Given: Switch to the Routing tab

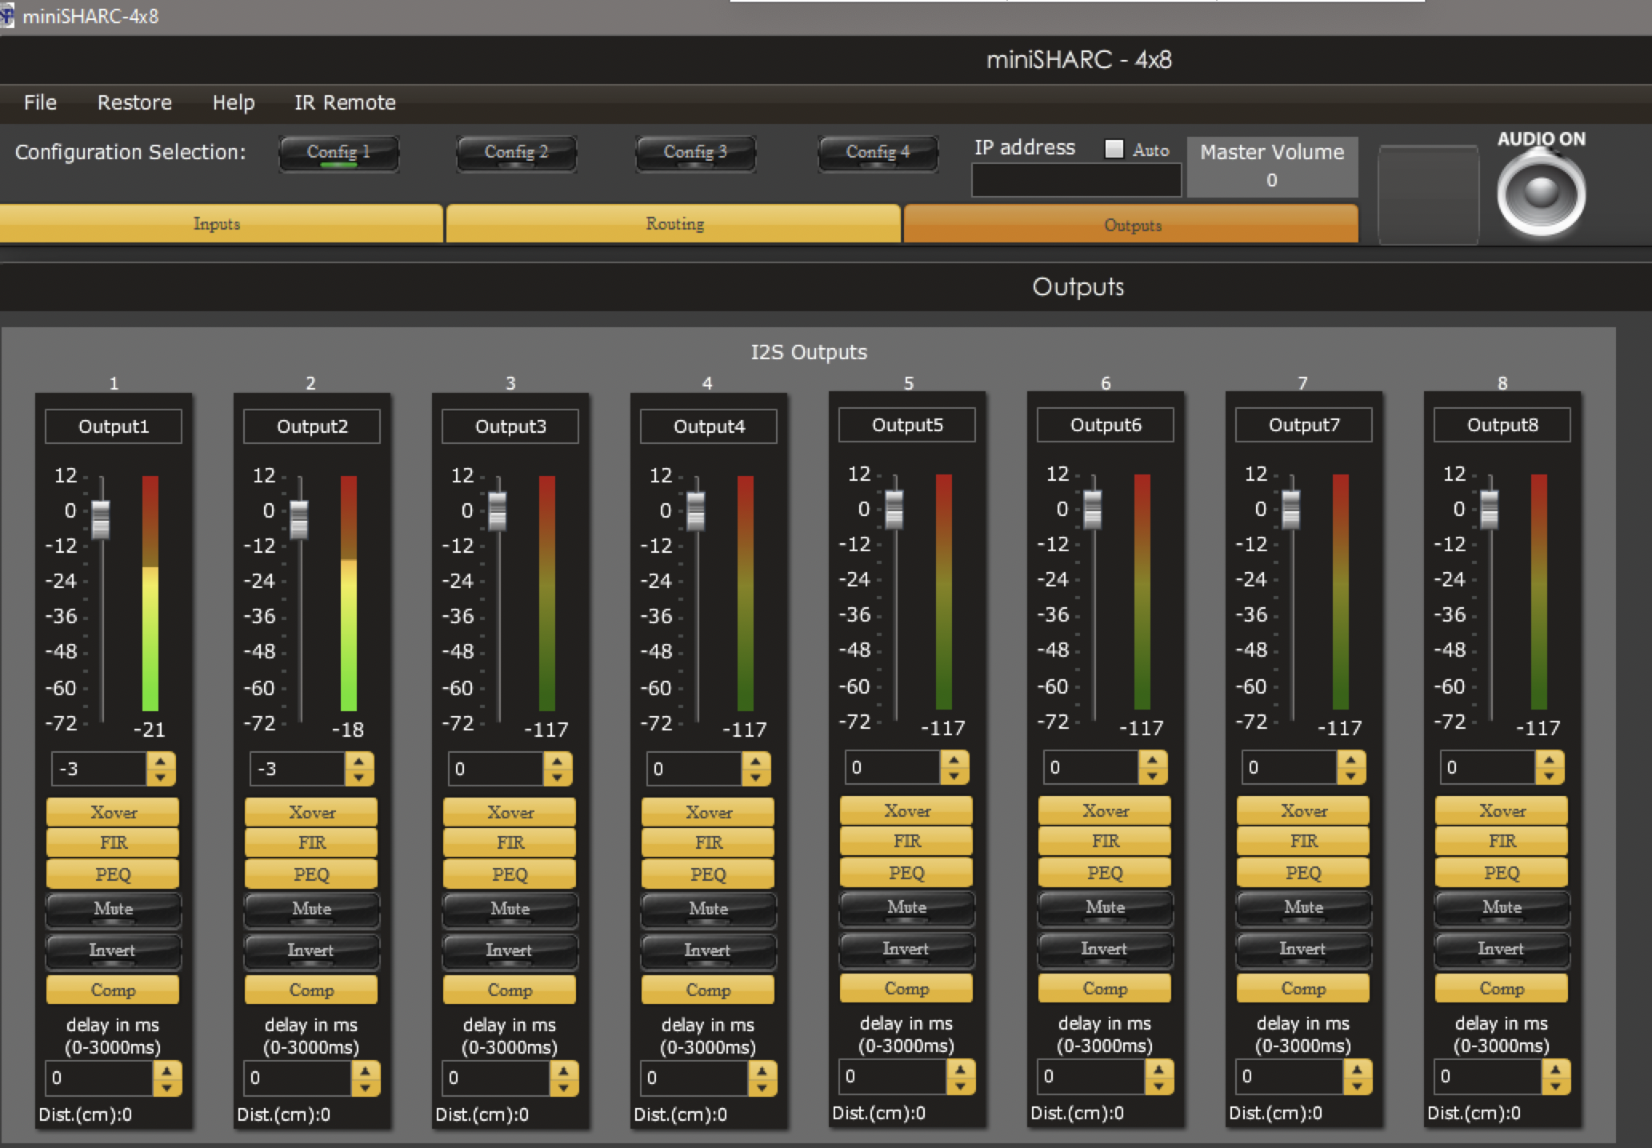Looking at the screenshot, I should tap(674, 224).
